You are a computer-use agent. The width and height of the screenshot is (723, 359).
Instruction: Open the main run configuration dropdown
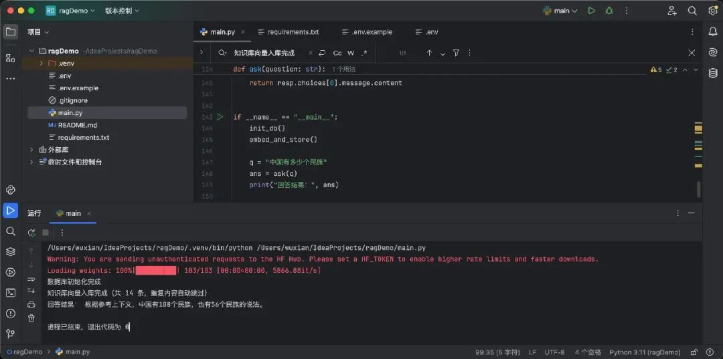pyautogui.click(x=560, y=11)
